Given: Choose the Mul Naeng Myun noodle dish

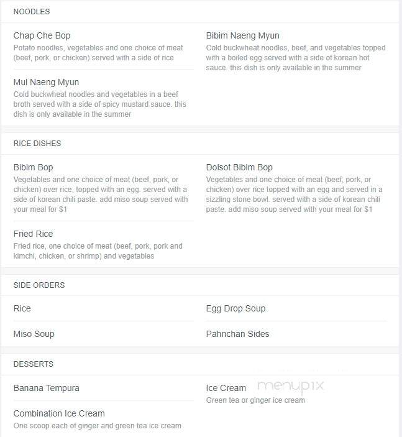Looking at the screenshot, I should pos(46,82).
